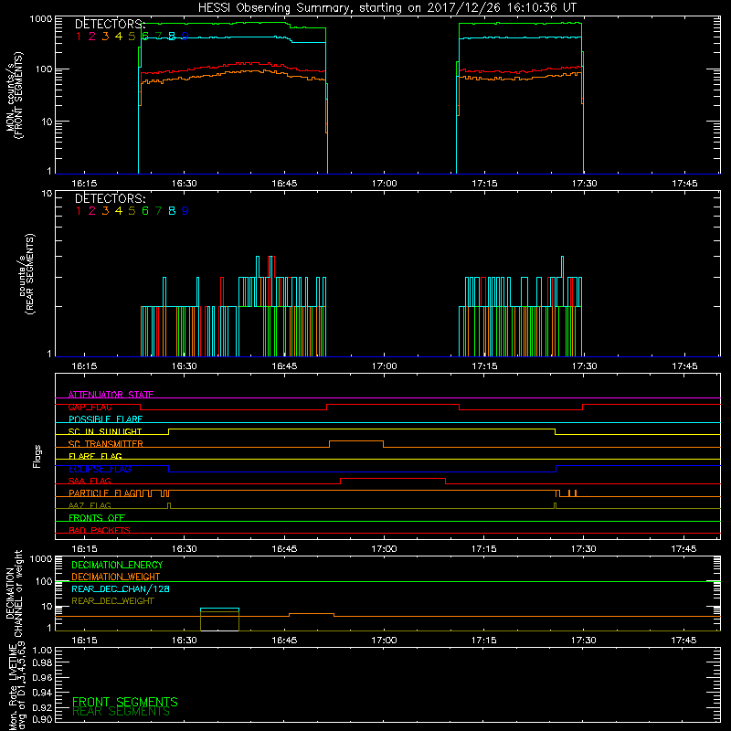
Task: Click detector 3 in the rear segments legend
Action: pyautogui.click(x=105, y=211)
